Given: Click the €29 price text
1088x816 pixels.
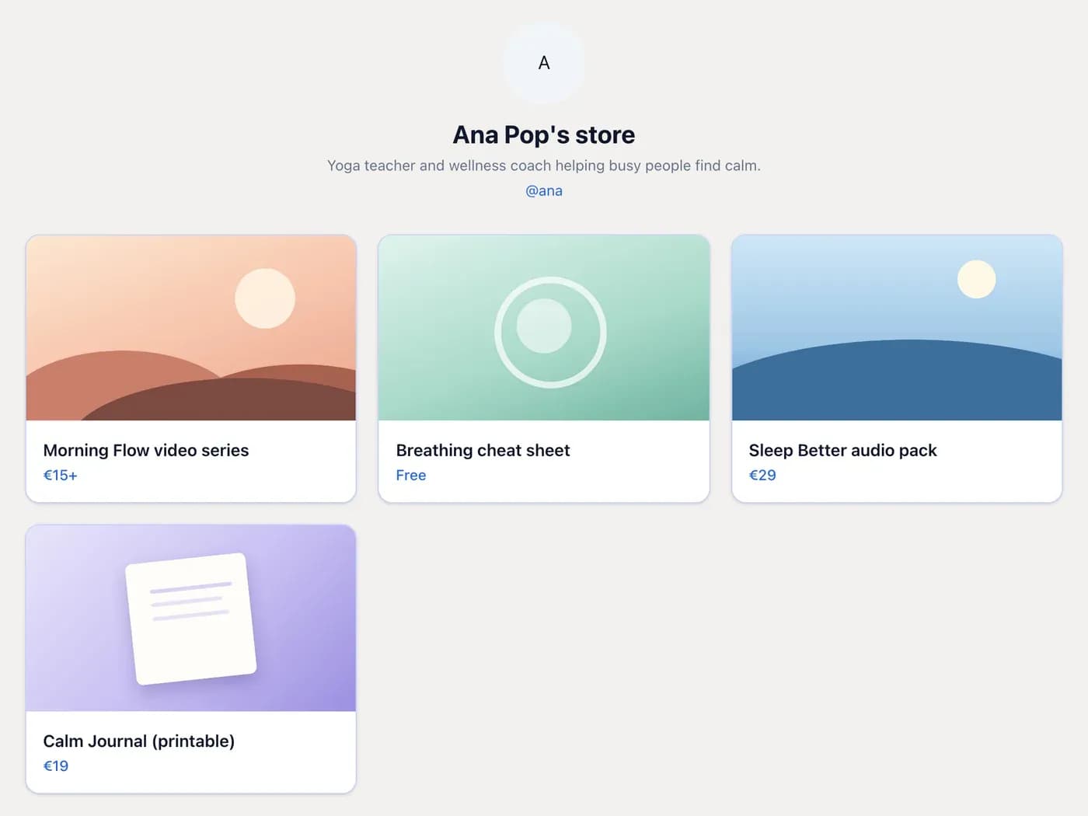Looking at the screenshot, I should 762,475.
